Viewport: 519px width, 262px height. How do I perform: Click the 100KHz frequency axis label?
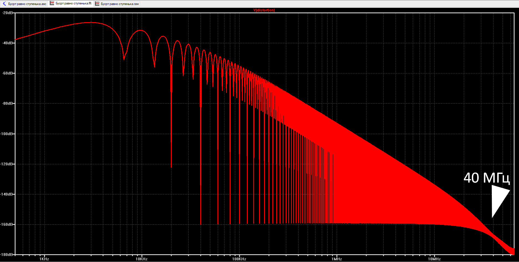click(x=239, y=259)
